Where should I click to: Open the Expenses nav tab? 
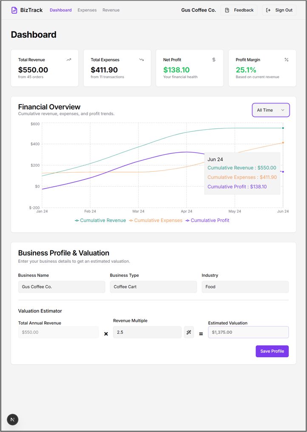(x=87, y=10)
